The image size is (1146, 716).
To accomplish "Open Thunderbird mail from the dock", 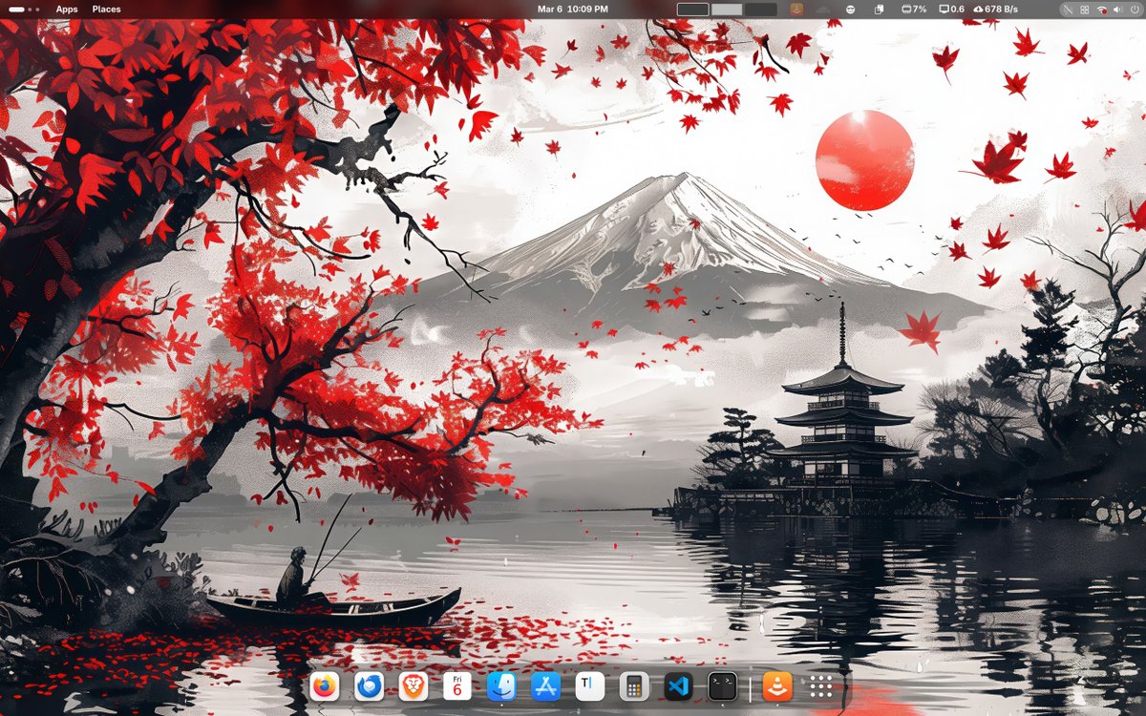I will [x=369, y=686].
